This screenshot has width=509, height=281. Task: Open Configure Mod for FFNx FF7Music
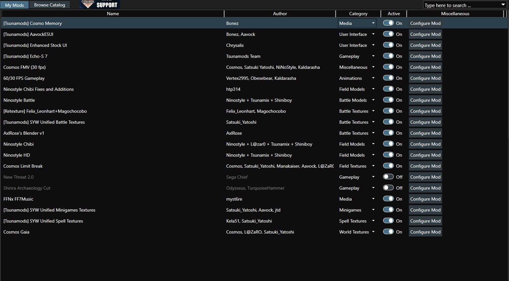coord(425,199)
